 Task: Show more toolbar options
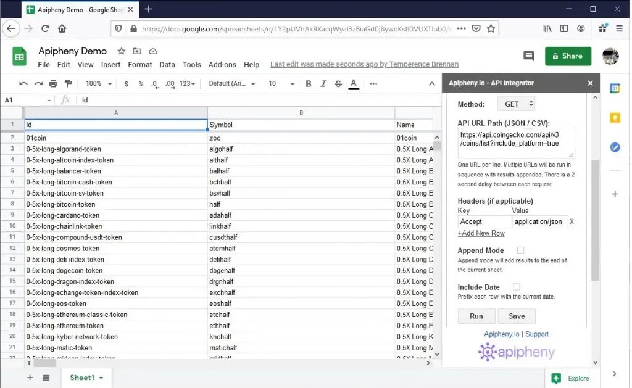pyautogui.click(x=373, y=84)
